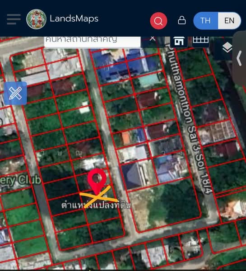
Task: Click the red location pin marker
Action: coord(97,182)
